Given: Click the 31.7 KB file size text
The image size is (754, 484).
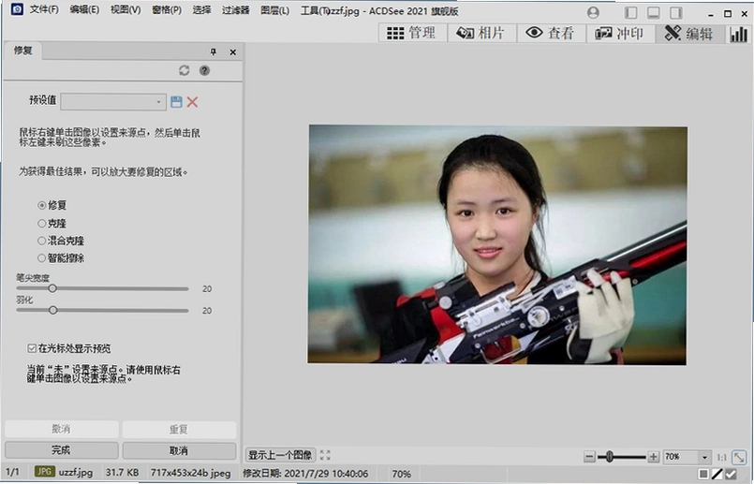Looking at the screenshot, I should [122, 473].
